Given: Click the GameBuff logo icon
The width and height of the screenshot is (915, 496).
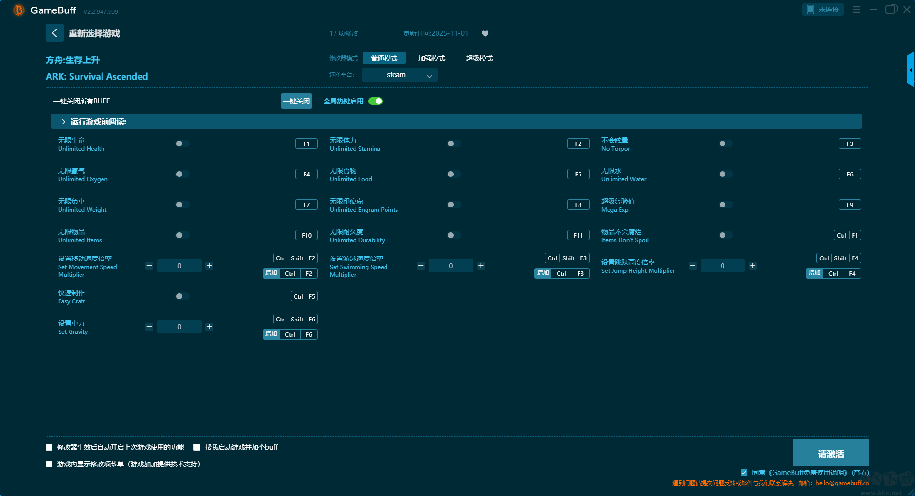Looking at the screenshot, I should (x=19, y=10).
